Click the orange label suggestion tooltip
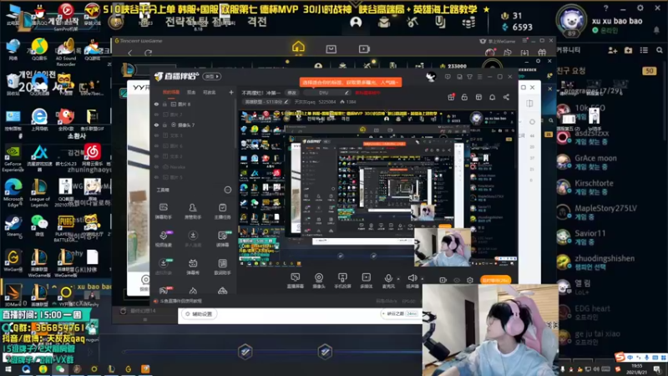 click(x=350, y=82)
